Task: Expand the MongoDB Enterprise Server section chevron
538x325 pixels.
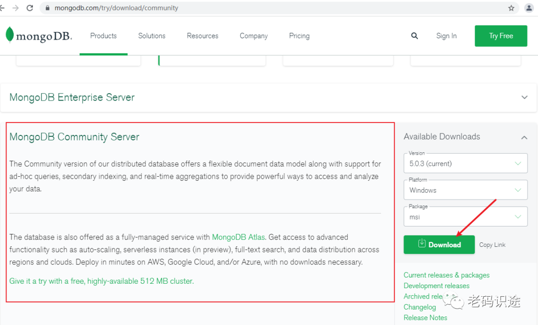Action: 524,98
